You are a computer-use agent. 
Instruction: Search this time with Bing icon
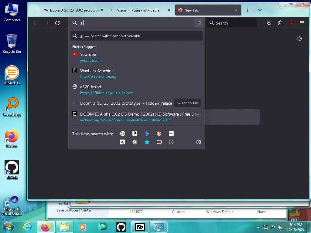(x=147, y=133)
